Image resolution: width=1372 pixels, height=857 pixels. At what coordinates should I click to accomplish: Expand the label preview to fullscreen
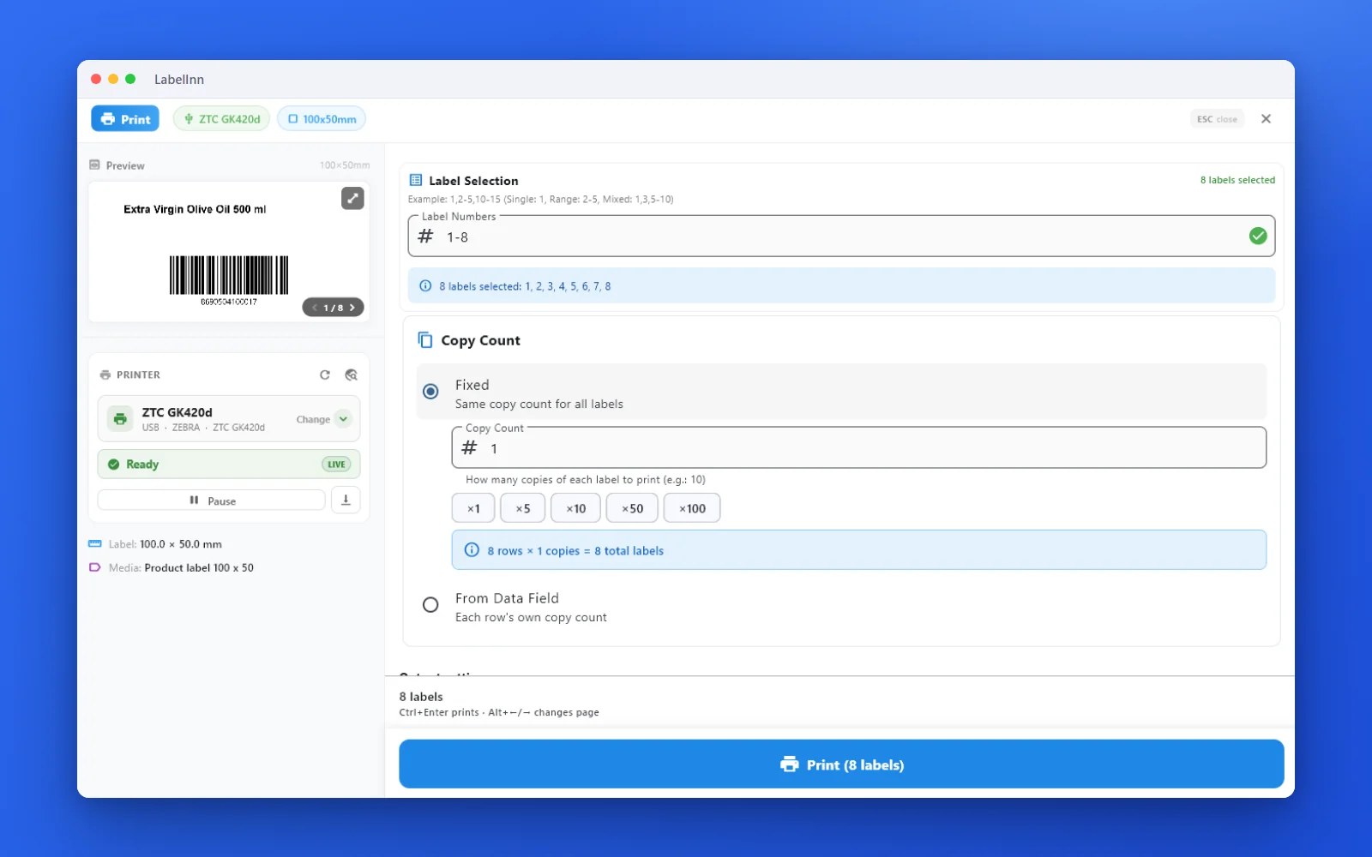(x=352, y=198)
